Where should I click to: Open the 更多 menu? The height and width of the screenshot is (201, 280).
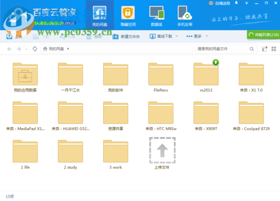[x=194, y=36]
